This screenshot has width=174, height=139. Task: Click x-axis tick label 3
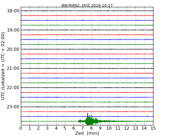[x=47, y=128]
